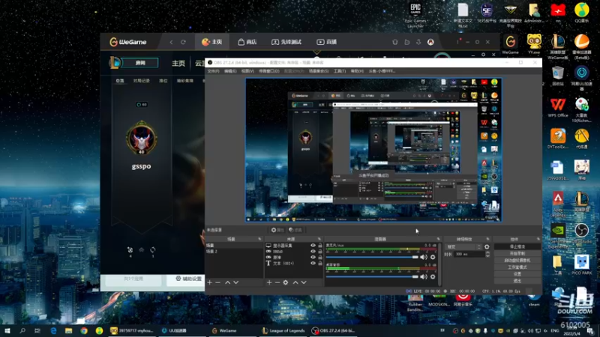Adjust the desktop audio volume slider
The image size is (600, 337).
click(x=372, y=276)
